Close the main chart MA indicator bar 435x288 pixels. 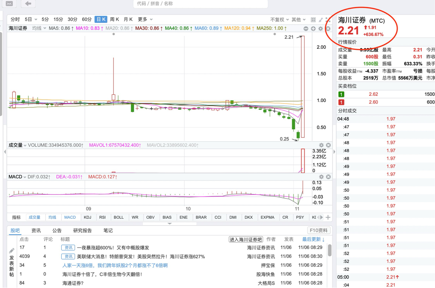coord(328,28)
